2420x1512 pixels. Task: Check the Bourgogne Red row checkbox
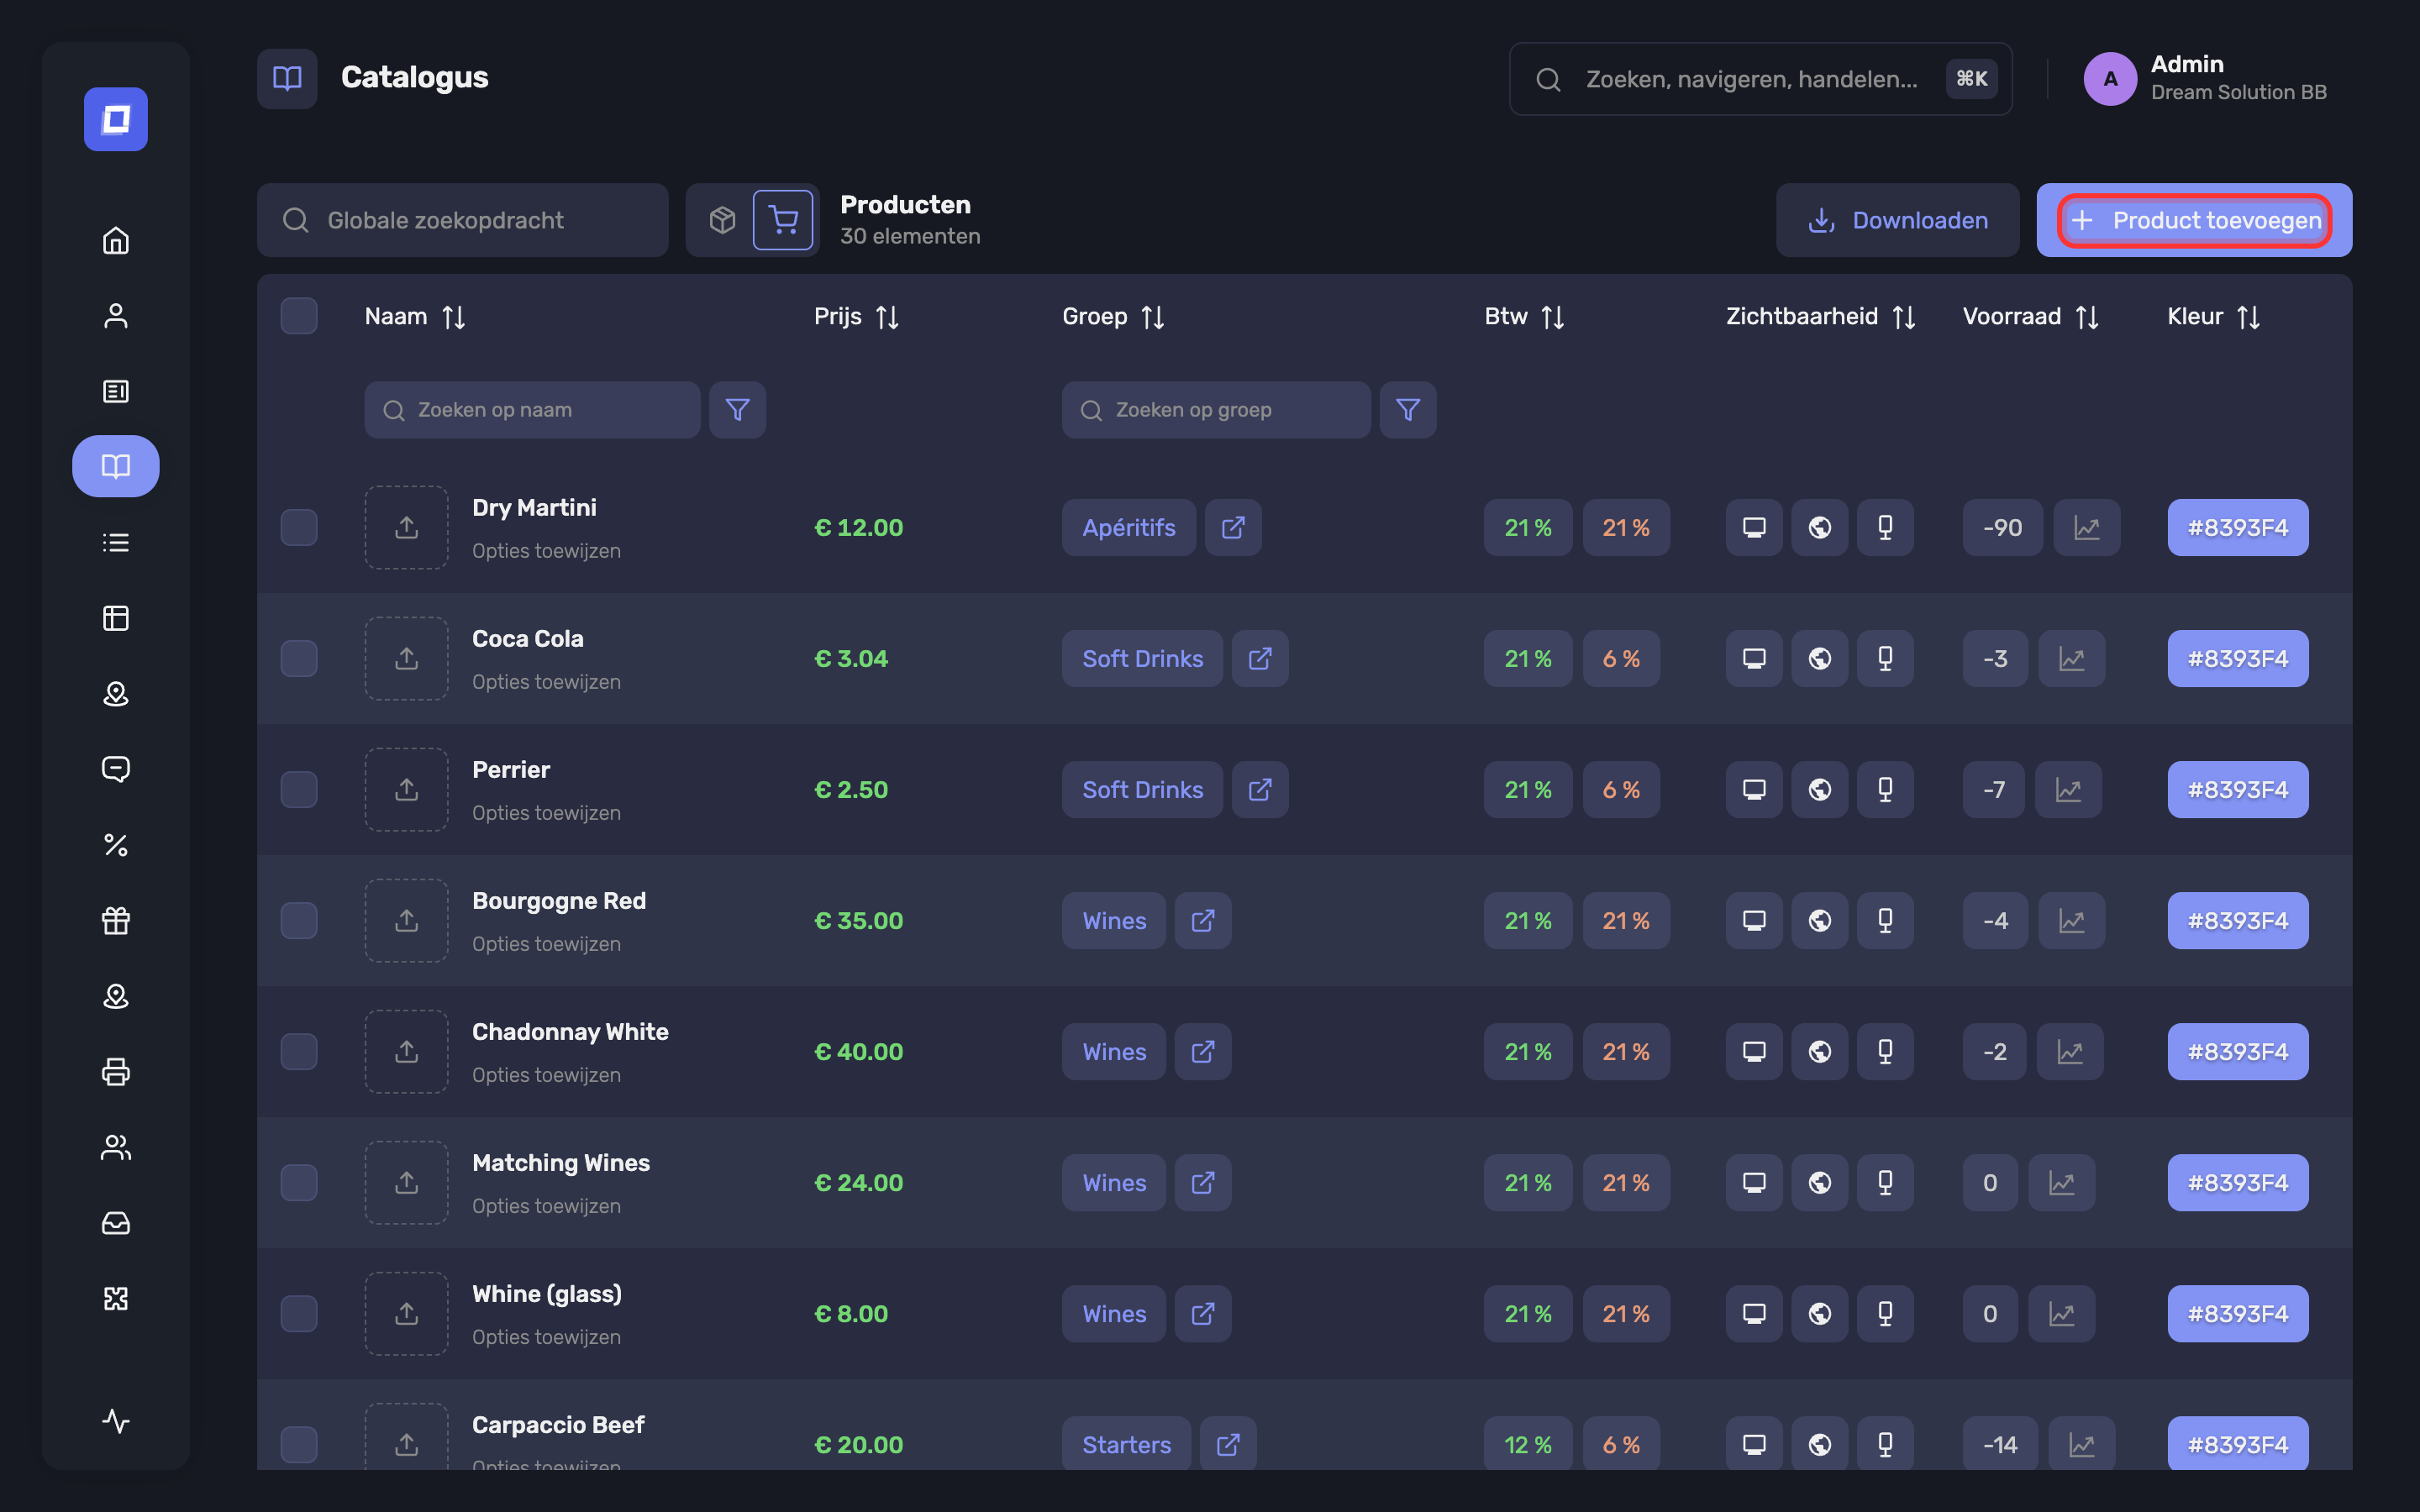tap(299, 921)
